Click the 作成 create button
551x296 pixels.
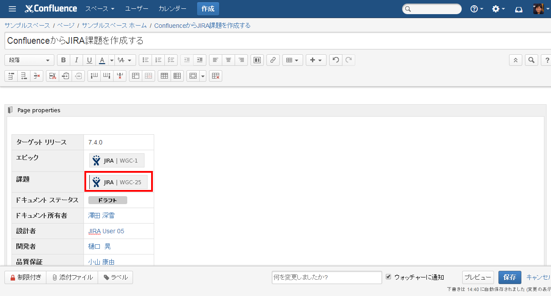(x=208, y=9)
